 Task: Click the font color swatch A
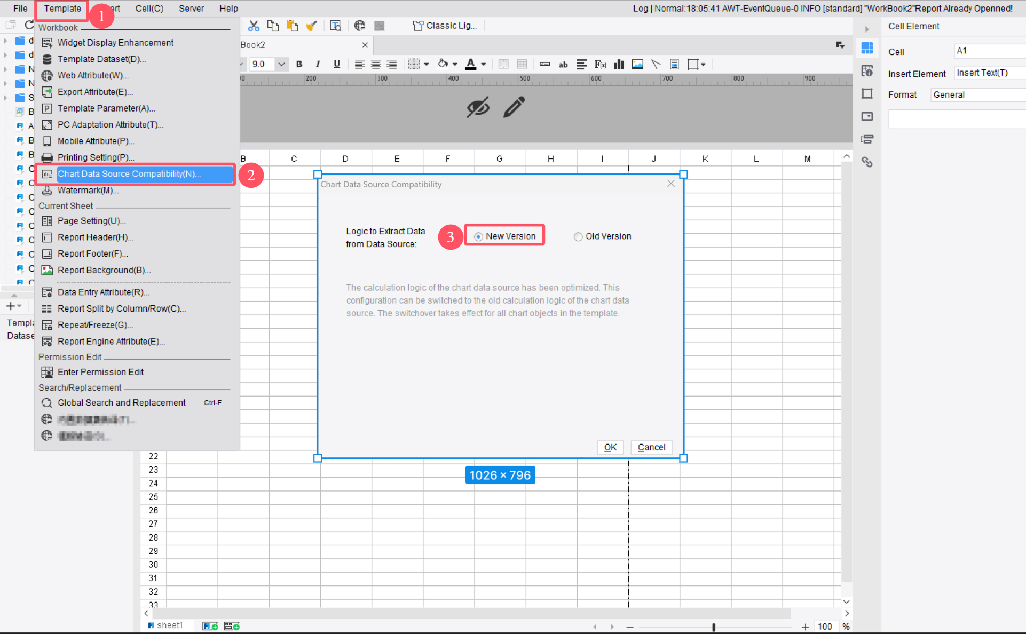tap(470, 65)
